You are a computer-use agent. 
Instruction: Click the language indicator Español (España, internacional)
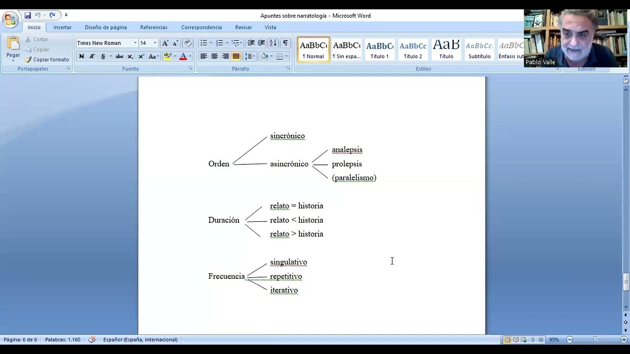[140, 340]
